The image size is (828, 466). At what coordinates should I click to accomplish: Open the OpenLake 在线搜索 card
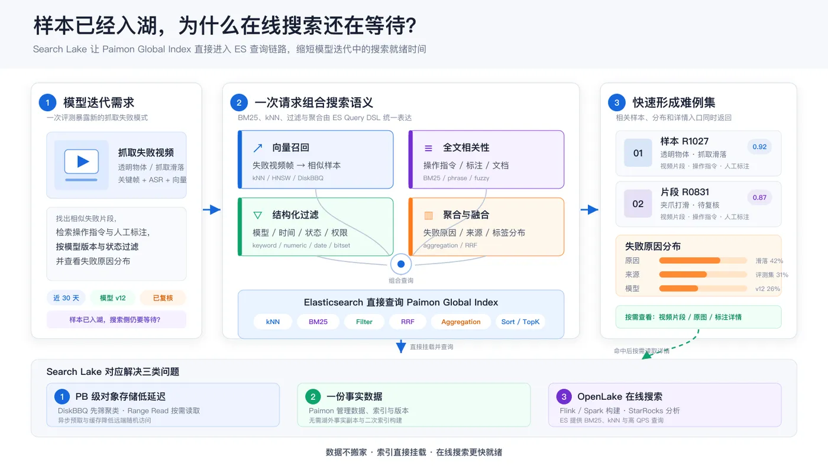pos(665,405)
